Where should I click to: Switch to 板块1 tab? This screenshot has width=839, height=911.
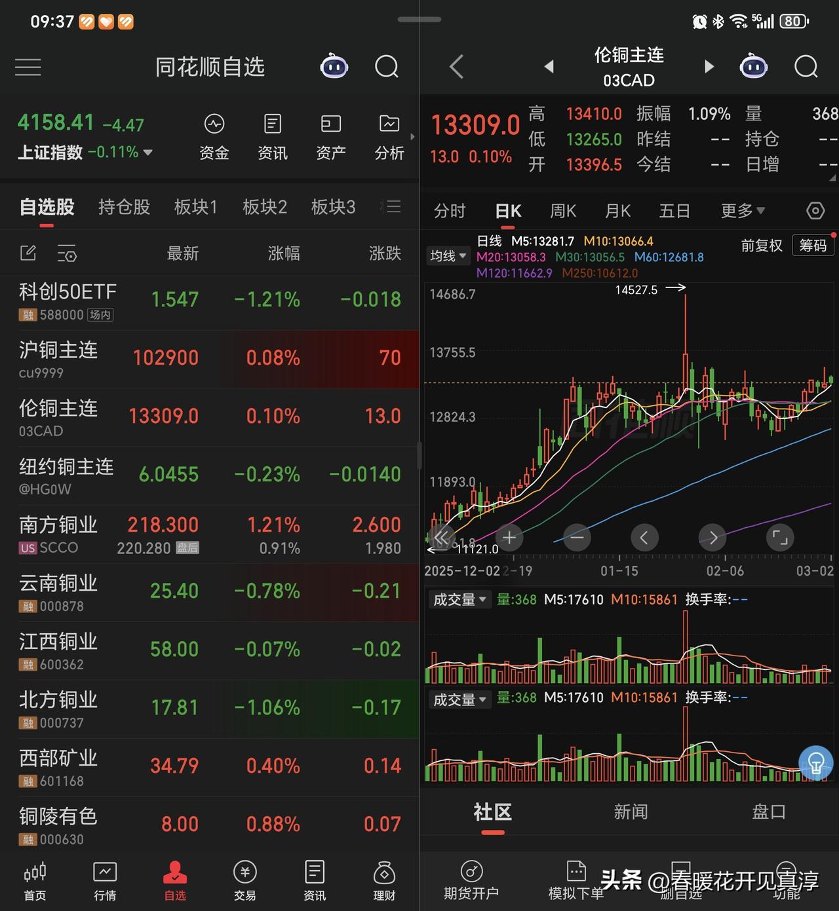(x=195, y=207)
